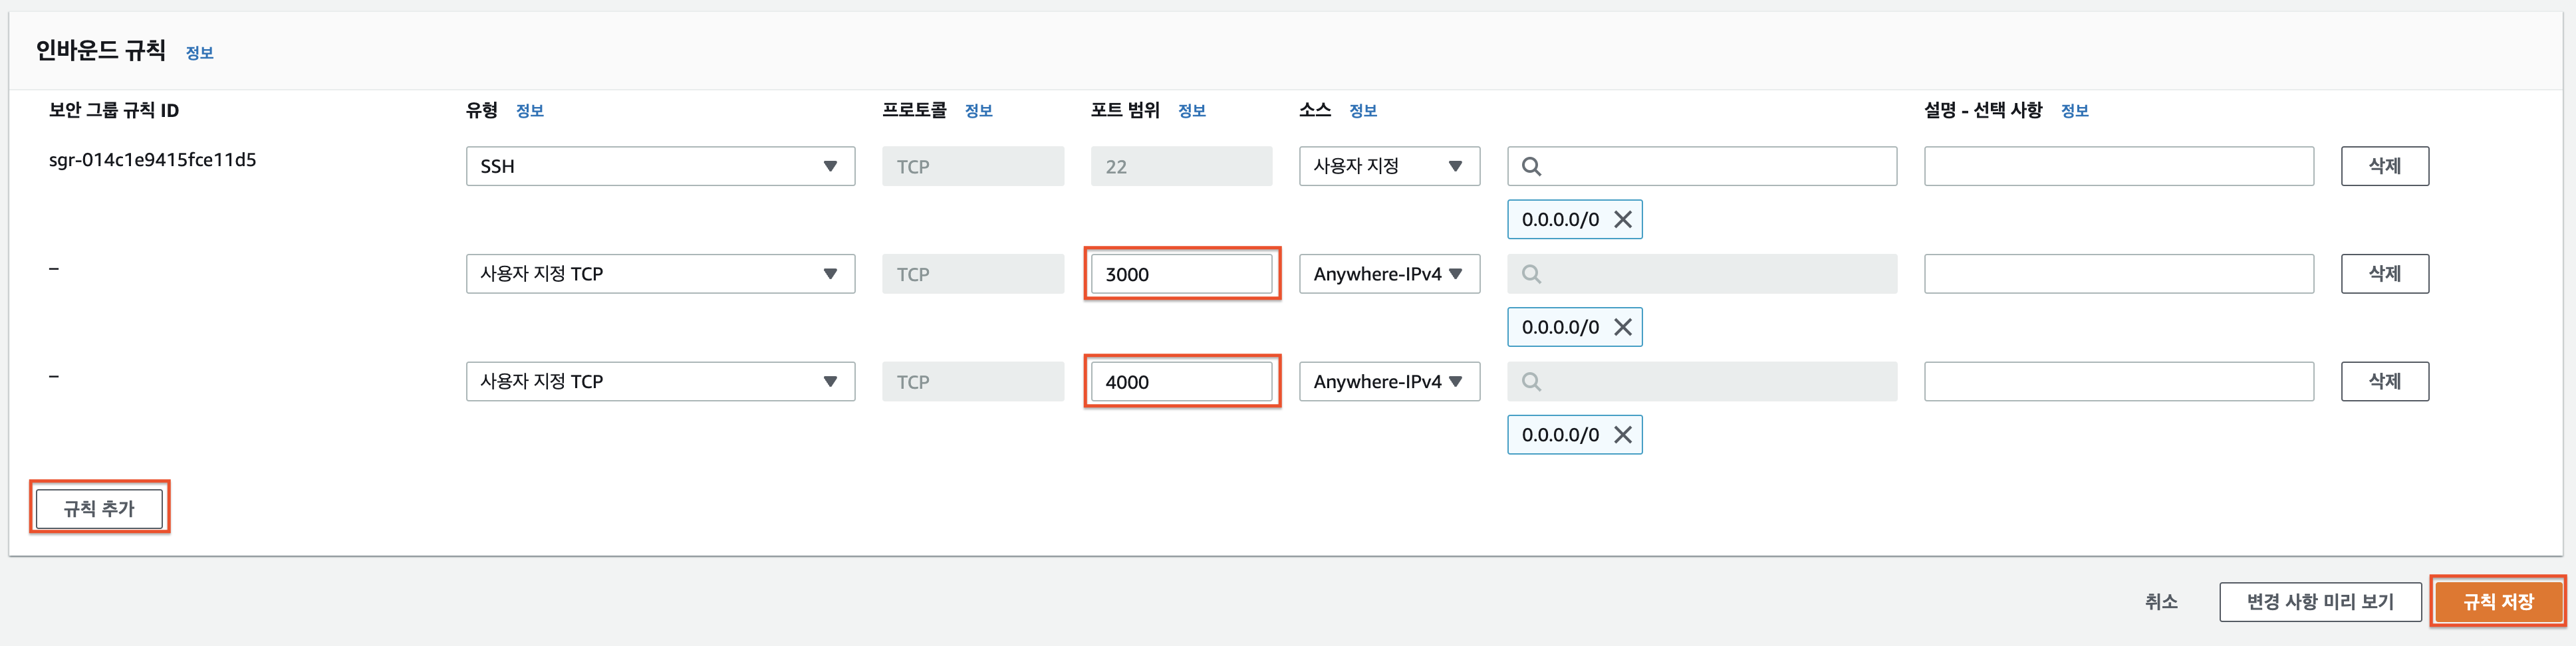Remove 0.0.0.0/0 tag from port 4000 rule

[x=1622, y=435]
